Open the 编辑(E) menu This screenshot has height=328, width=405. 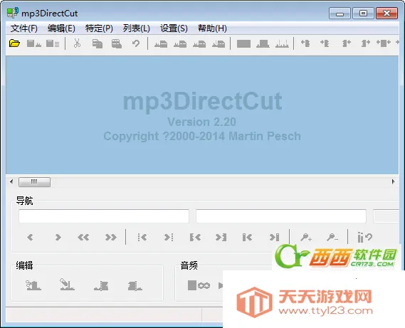coord(61,28)
